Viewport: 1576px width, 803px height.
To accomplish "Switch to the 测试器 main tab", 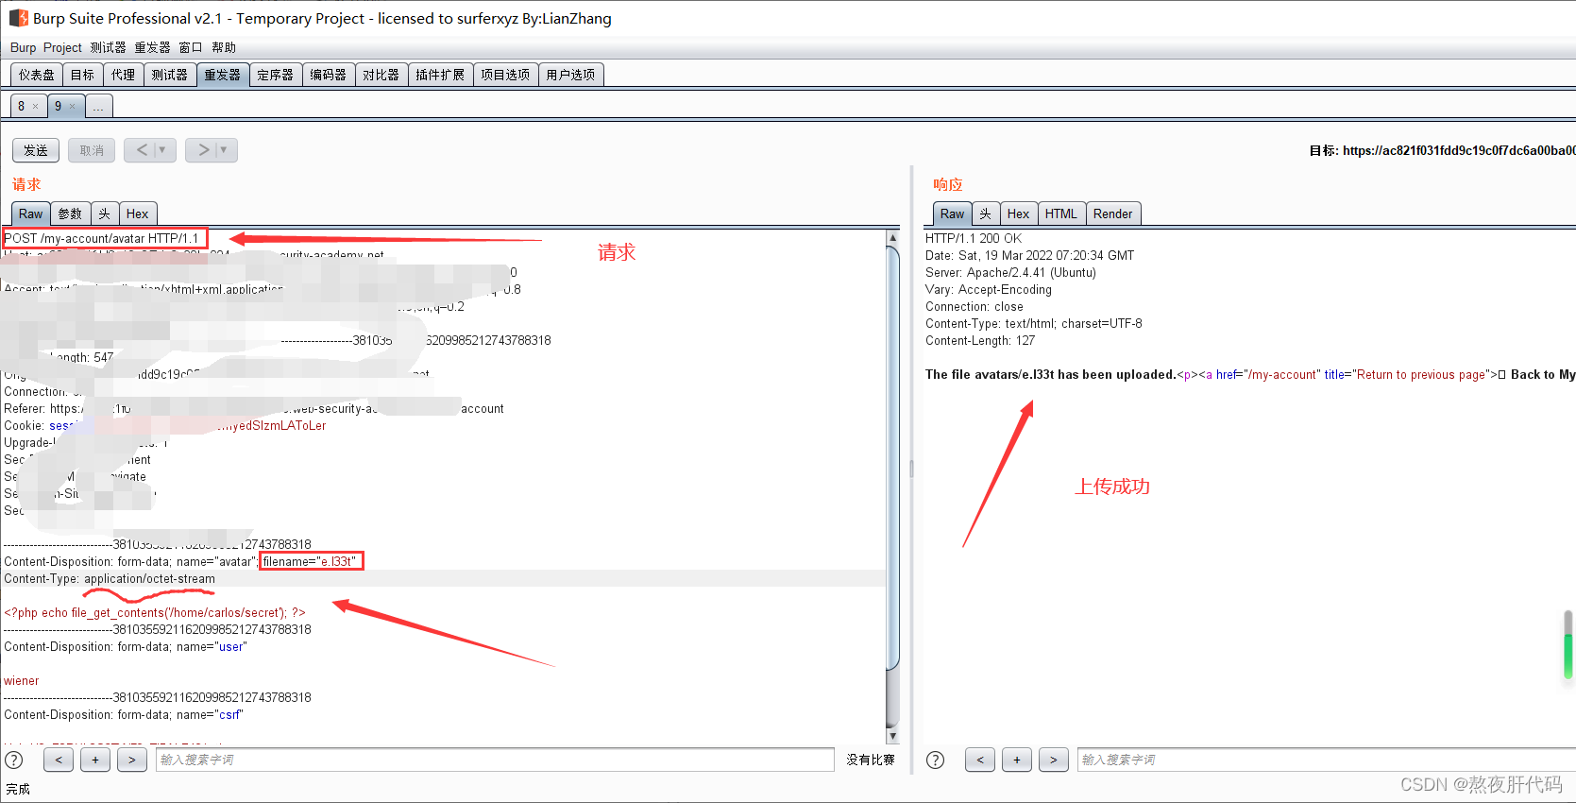I will 170,75.
